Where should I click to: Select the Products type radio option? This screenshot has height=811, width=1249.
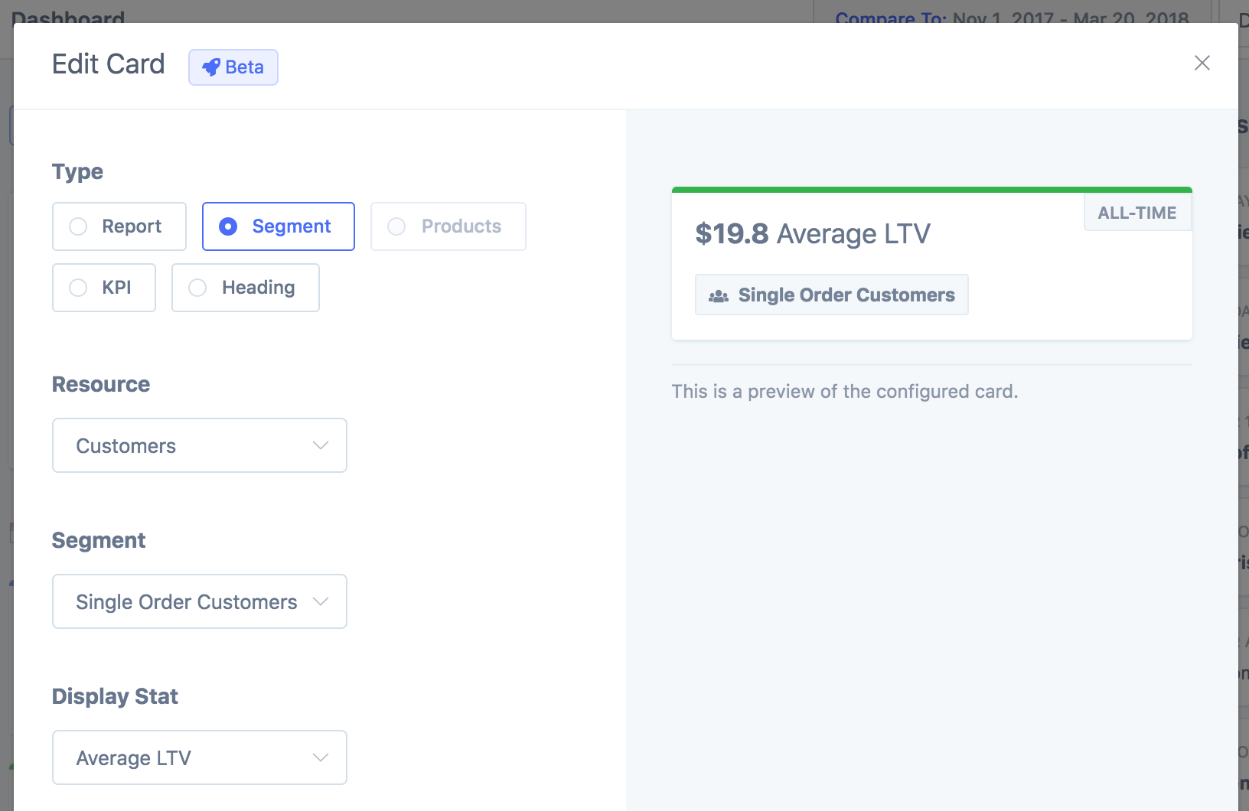[396, 226]
